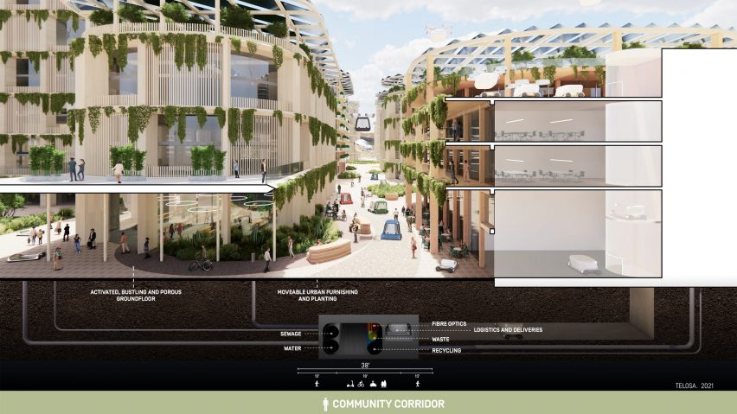Screen dimensions: 737x414
Task: Click the scooter icon under the scale bar
Action: 349,385
